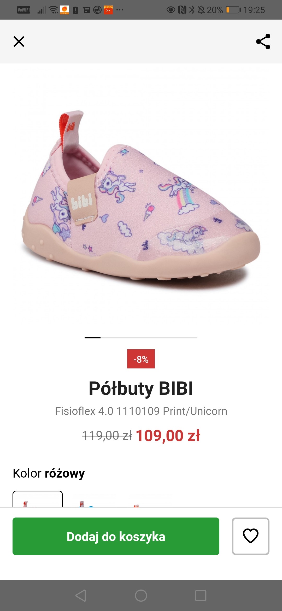The width and height of the screenshot is (282, 611).
Task: Click the Dodaj do koszyka button
Action: [x=116, y=536]
